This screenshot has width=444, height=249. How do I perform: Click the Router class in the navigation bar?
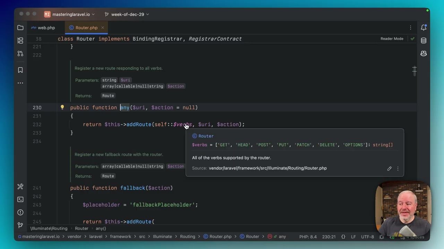pyautogui.click(x=249, y=237)
